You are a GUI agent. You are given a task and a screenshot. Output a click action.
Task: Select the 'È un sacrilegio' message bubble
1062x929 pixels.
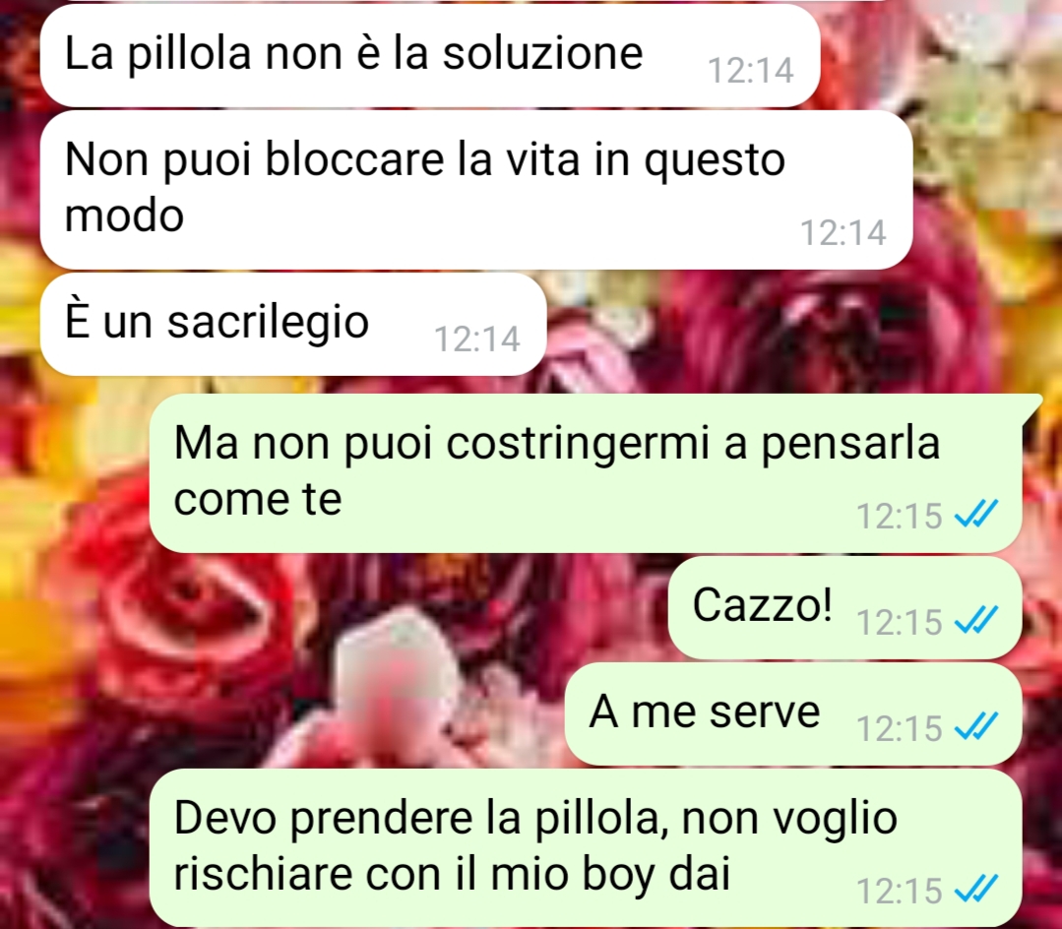(293, 324)
